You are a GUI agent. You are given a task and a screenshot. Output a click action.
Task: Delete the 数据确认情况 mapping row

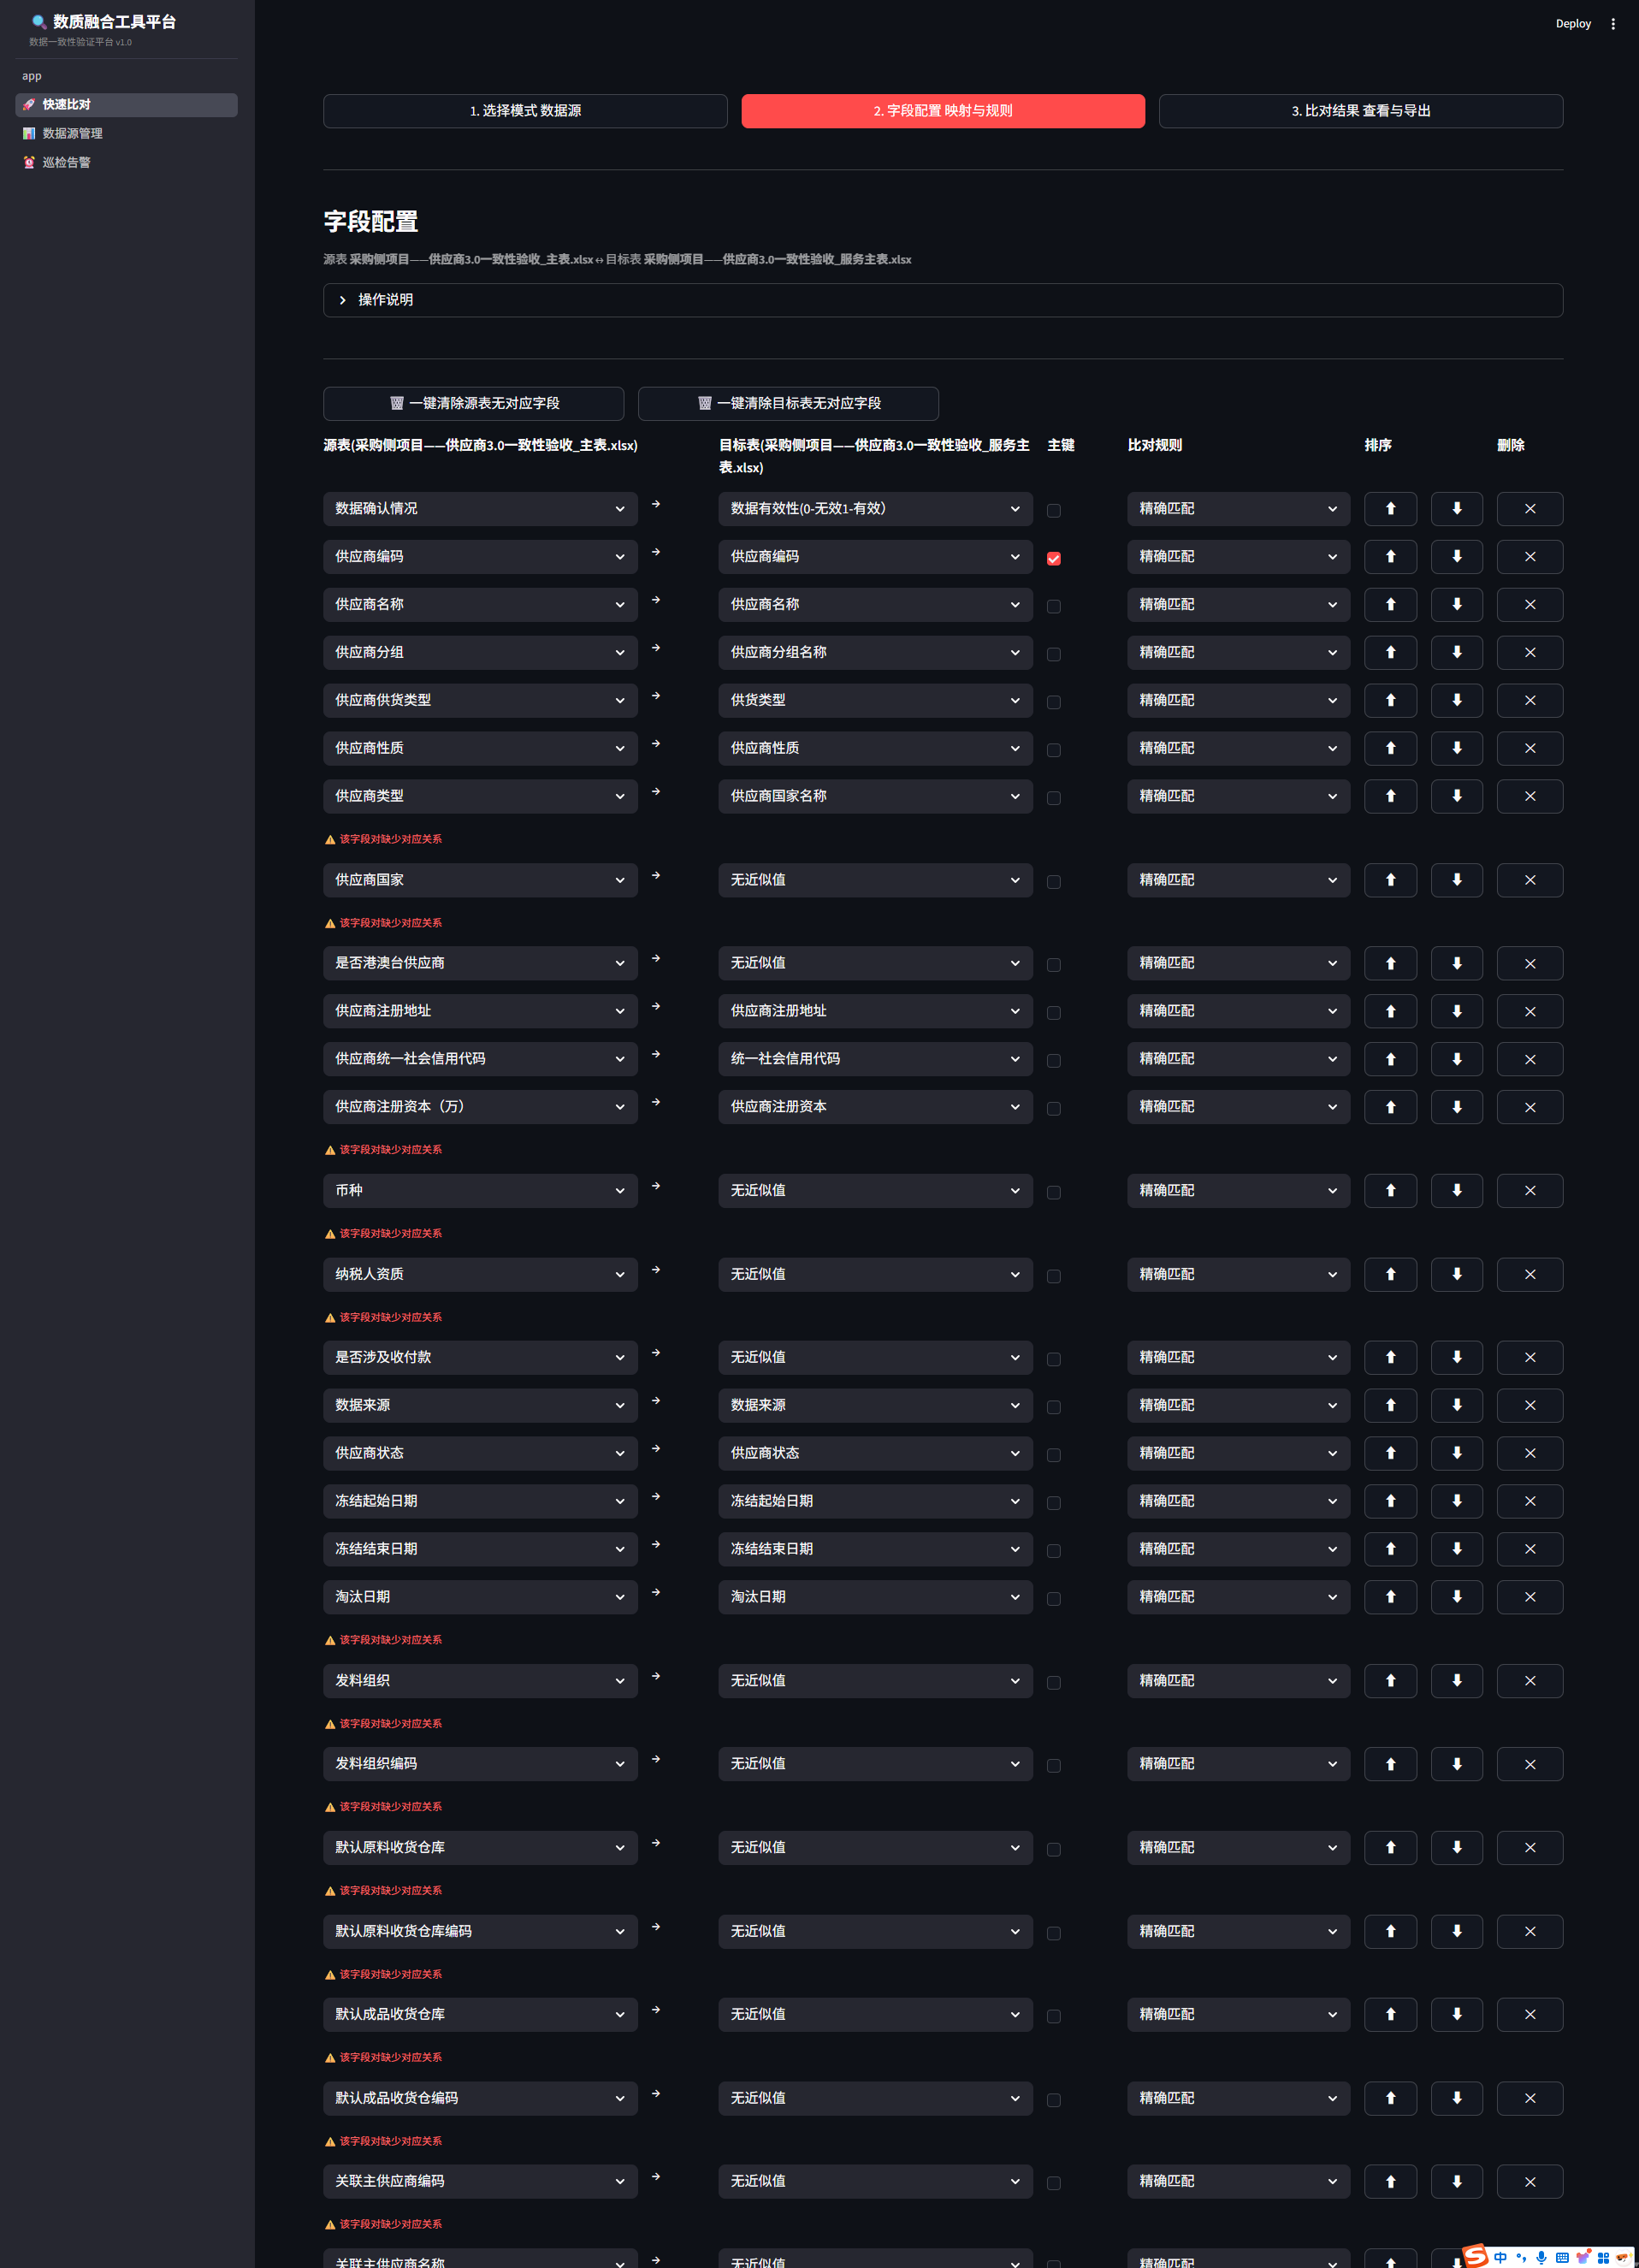click(1528, 509)
